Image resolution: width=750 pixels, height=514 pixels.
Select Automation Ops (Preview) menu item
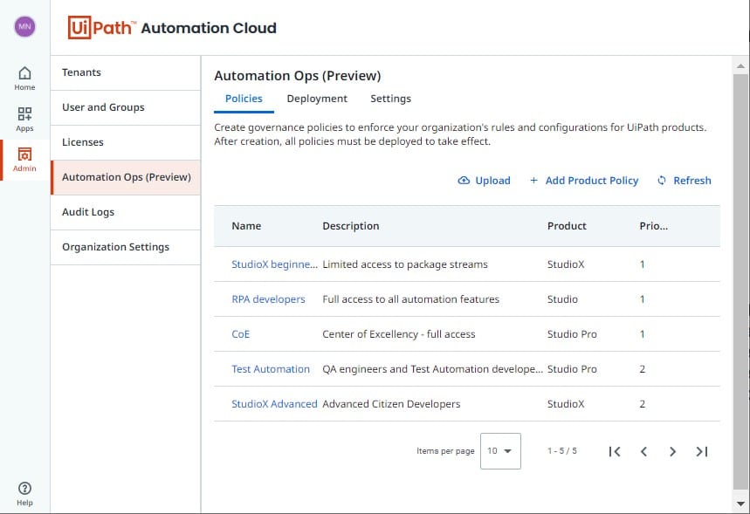click(x=126, y=177)
